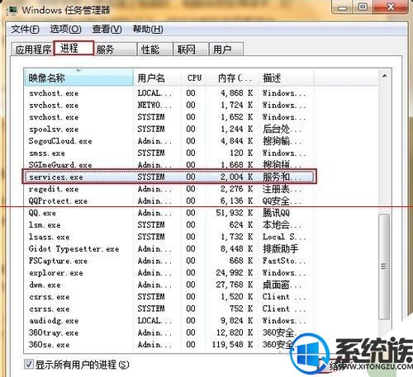Click the scrollbar up arrow

385,76
